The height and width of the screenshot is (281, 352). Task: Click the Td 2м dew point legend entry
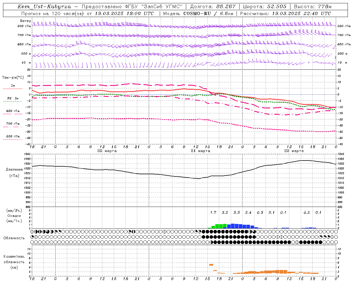click(x=13, y=98)
